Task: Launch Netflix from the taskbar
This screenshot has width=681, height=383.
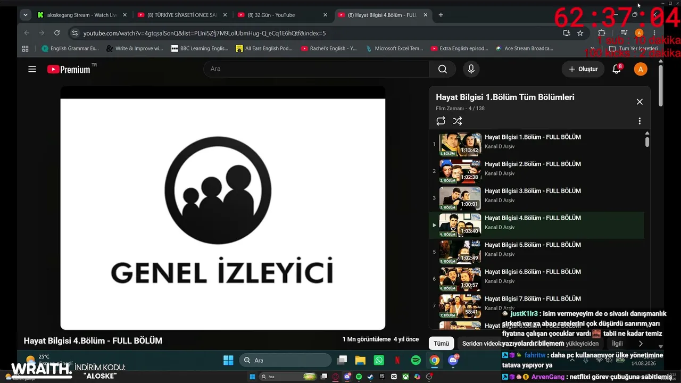Action: tap(397, 360)
